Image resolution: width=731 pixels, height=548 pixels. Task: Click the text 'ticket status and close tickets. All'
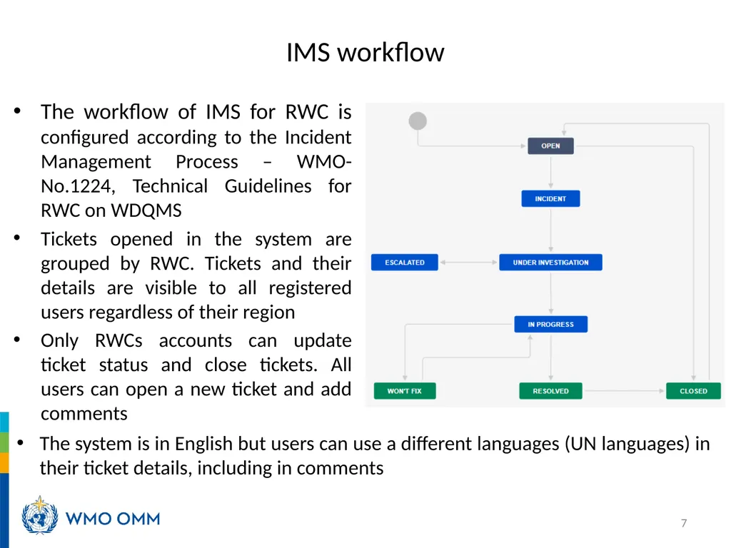[196, 365]
